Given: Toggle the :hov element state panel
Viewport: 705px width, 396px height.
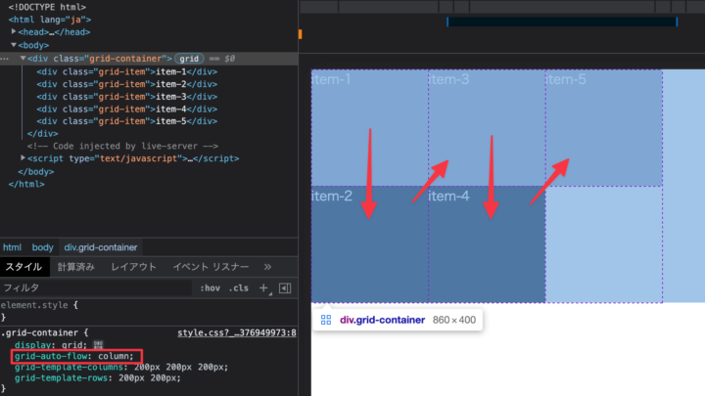Looking at the screenshot, I should click(x=210, y=288).
